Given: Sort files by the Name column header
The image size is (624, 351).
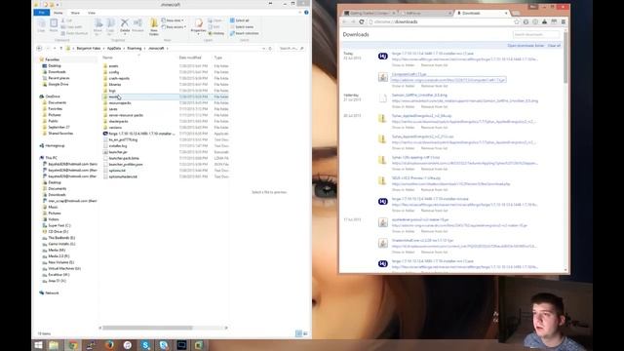Looking at the screenshot, I should tap(108, 58).
